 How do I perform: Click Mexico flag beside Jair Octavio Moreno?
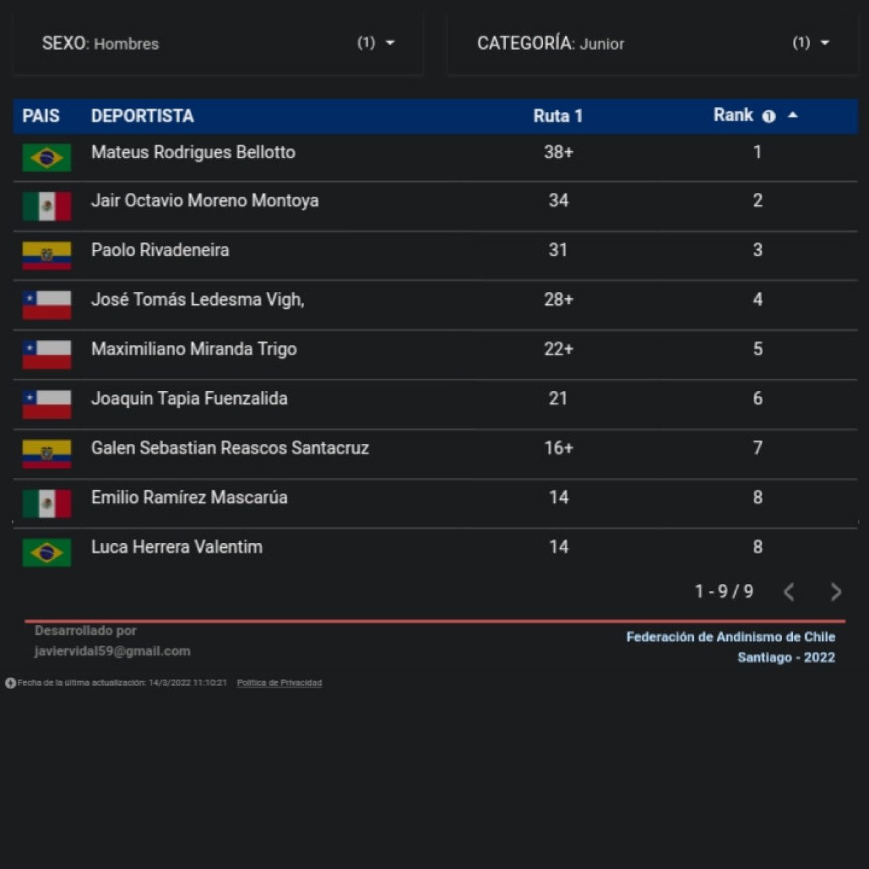(46, 206)
